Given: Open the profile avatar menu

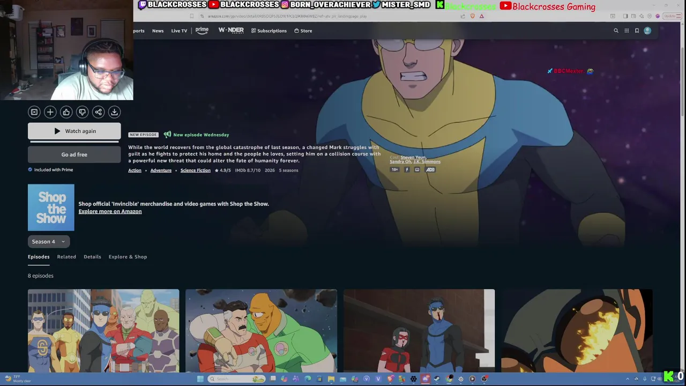Looking at the screenshot, I should (647, 31).
